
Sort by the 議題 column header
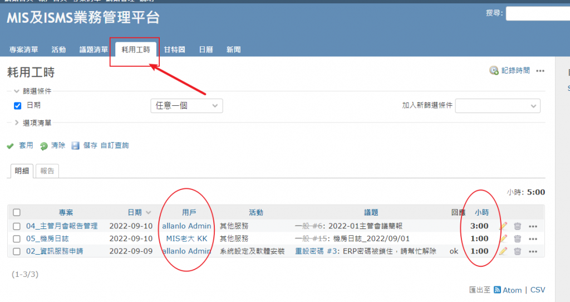click(x=371, y=212)
